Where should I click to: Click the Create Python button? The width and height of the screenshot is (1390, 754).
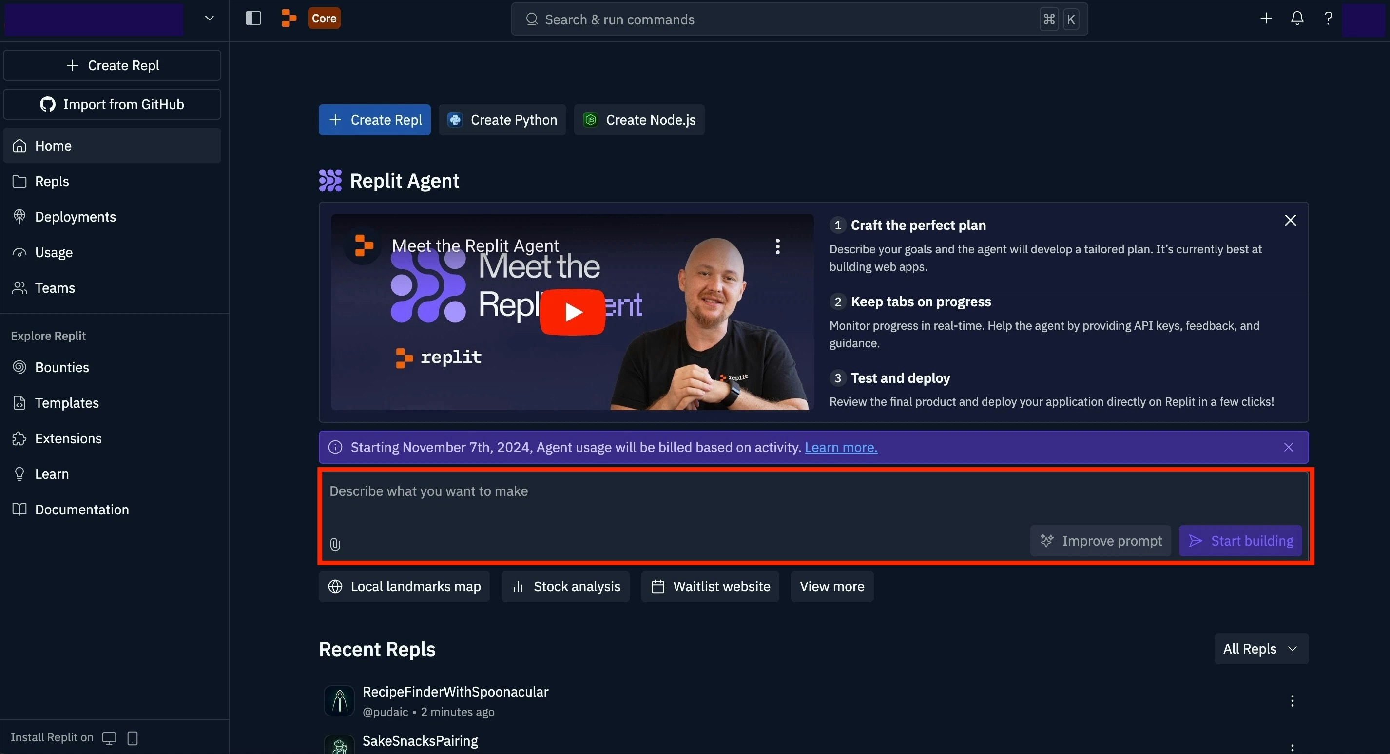[502, 120]
